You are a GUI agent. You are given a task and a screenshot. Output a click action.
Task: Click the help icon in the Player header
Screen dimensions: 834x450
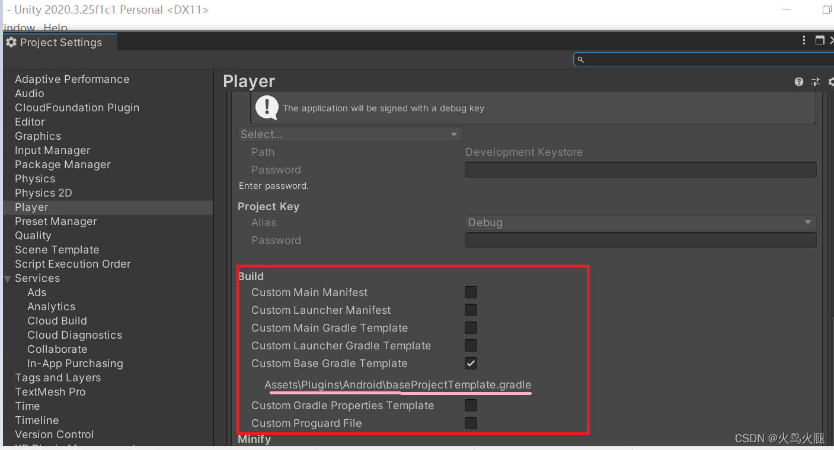pyautogui.click(x=798, y=82)
